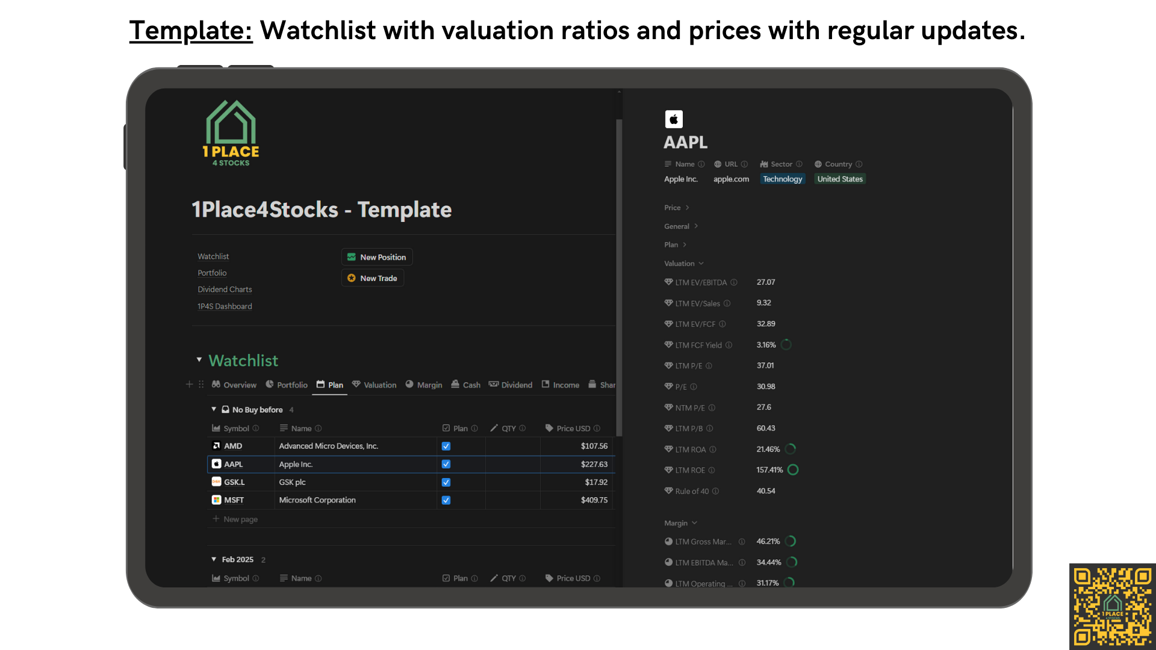This screenshot has height=650, width=1156.
Task: Click the info icon next to LTM ROA
Action: point(713,450)
